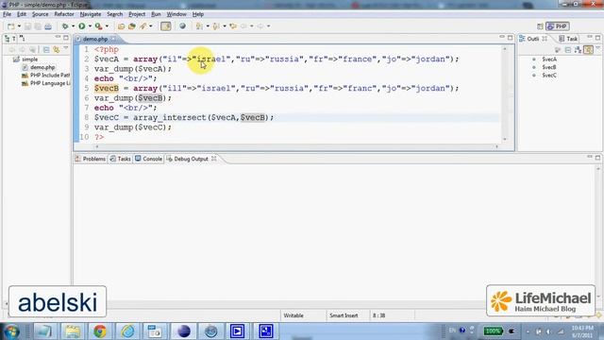This screenshot has height=340, width=604.
Task: Click the green Run button icon
Action: [x=82, y=26]
